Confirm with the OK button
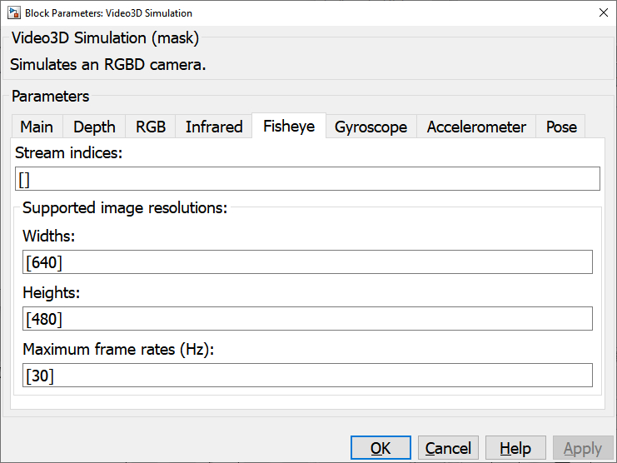Viewport: 617px width, 463px height. coord(381,448)
